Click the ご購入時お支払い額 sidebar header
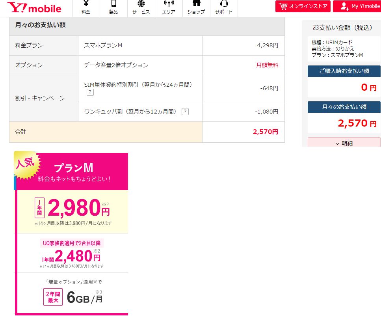Screen dimensions: 381x317 click(x=344, y=71)
